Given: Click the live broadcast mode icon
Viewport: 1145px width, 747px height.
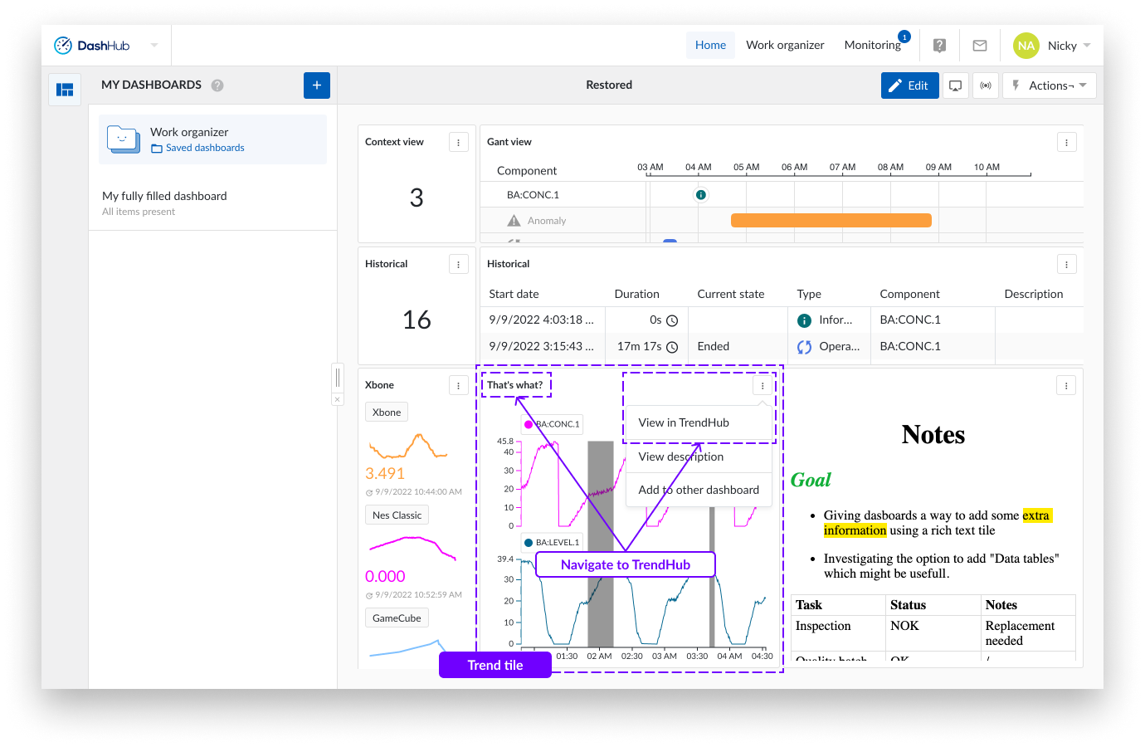Looking at the screenshot, I should pyautogui.click(x=986, y=85).
